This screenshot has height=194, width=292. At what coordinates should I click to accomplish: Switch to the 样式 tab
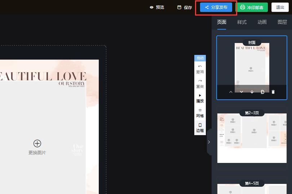pos(242,22)
